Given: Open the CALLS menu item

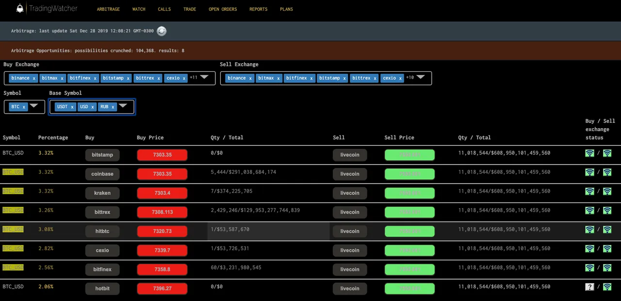Looking at the screenshot, I should 164,9.
